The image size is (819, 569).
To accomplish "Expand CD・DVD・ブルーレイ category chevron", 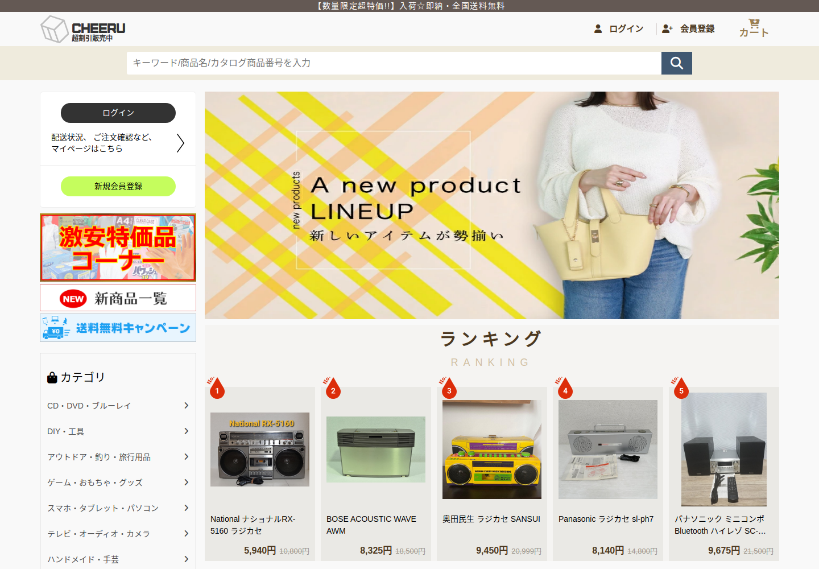I will (x=186, y=405).
